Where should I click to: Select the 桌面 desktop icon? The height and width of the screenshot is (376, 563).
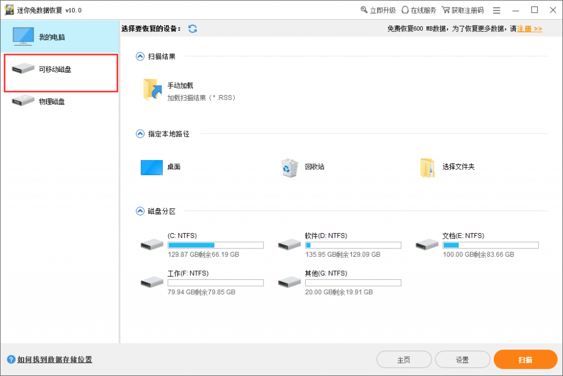click(152, 167)
